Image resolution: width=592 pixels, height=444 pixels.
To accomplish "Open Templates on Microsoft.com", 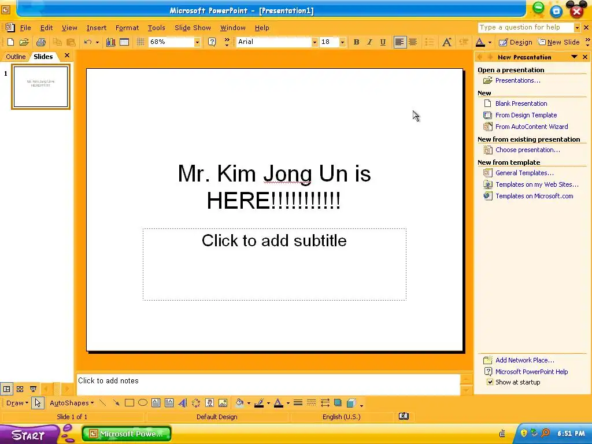I will 534,196.
